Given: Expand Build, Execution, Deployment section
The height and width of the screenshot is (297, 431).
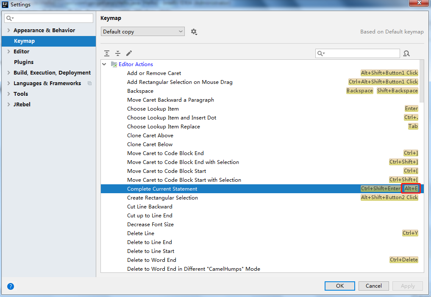Looking at the screenshot, I should [8, 72].
